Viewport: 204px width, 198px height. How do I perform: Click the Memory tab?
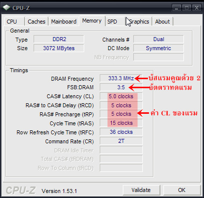92,21
